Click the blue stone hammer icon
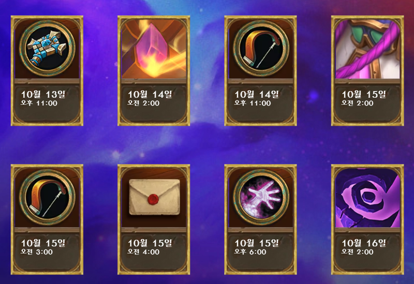The image size is (414, 284). 47,49
